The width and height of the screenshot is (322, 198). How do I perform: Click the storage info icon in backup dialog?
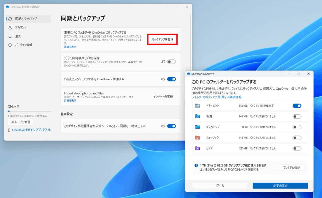tap(196, 165)
